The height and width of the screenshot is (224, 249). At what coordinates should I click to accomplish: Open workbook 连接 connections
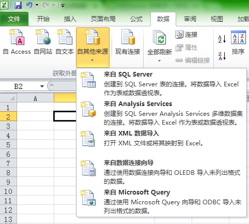coord(186,35)
